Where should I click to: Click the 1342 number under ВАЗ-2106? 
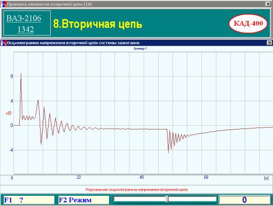tap(26, 29)
